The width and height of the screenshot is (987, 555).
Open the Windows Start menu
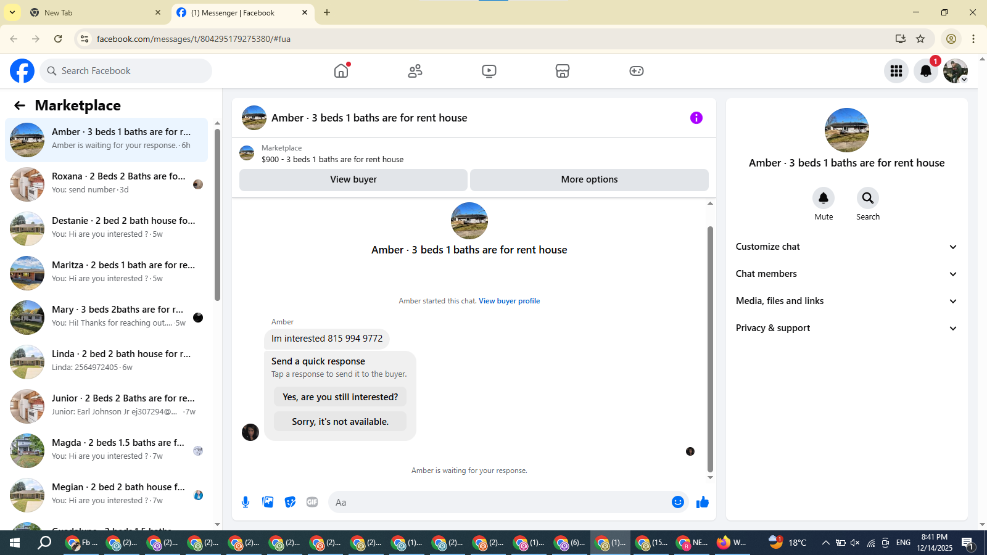tap(15, 543)
